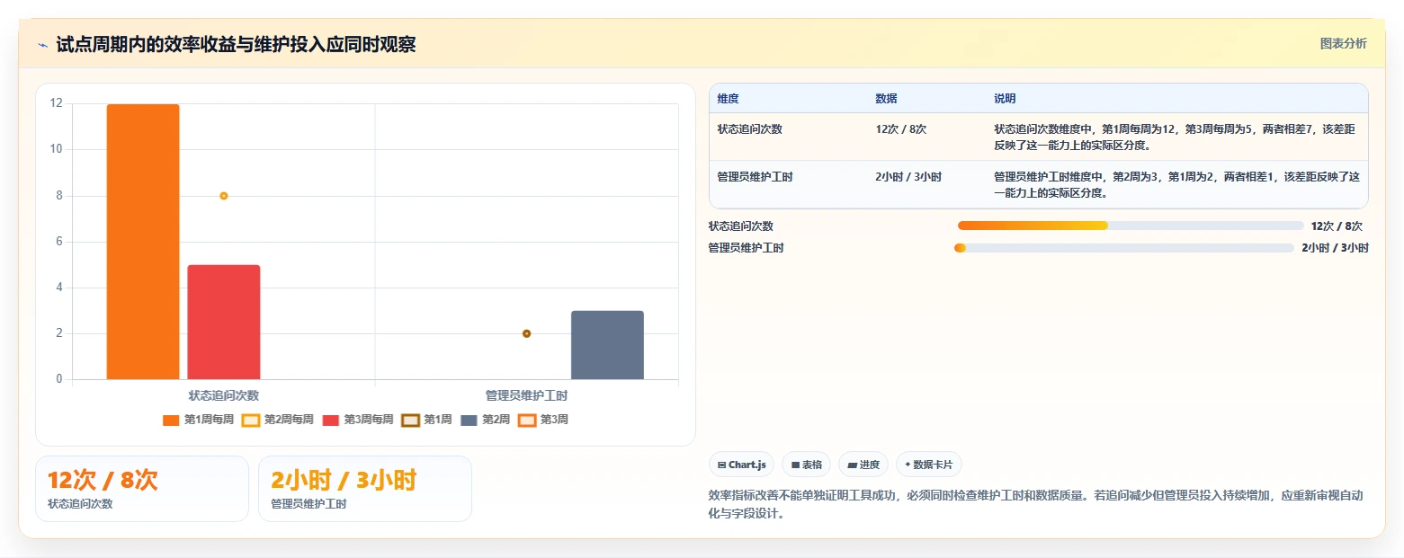Screen dimensions: 1404x558
Task: Click the brown data point at value 2
Action: coord(527,333)
